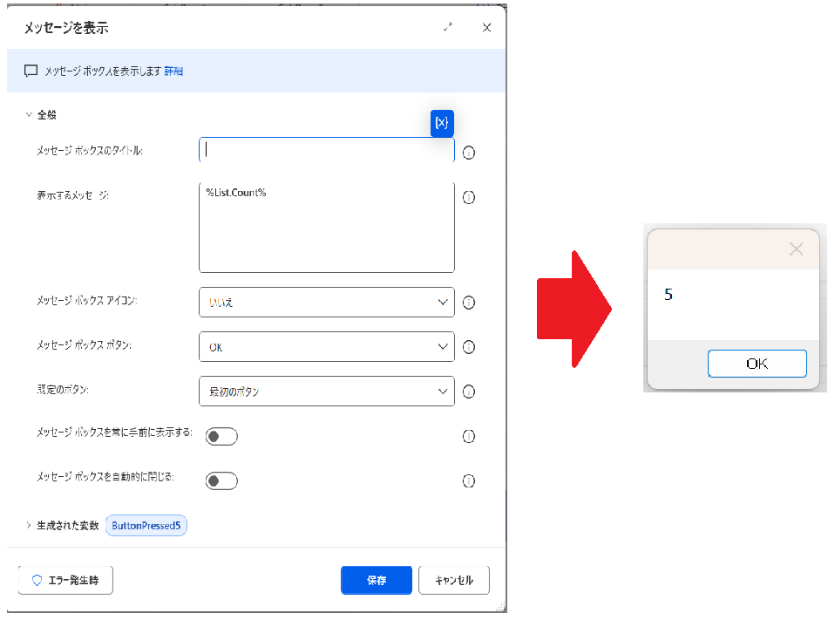
Task: Click info icon beside message box title field
Action: coord(469,153)
